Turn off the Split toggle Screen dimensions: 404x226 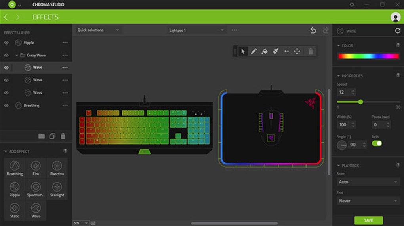377,143
